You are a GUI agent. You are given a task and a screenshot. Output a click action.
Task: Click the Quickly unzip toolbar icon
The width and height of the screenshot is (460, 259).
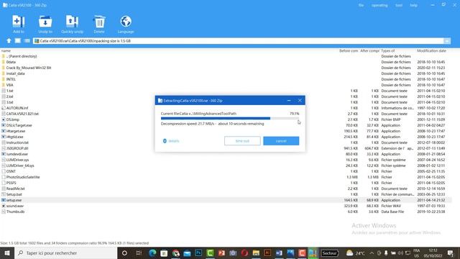[72, 24]
